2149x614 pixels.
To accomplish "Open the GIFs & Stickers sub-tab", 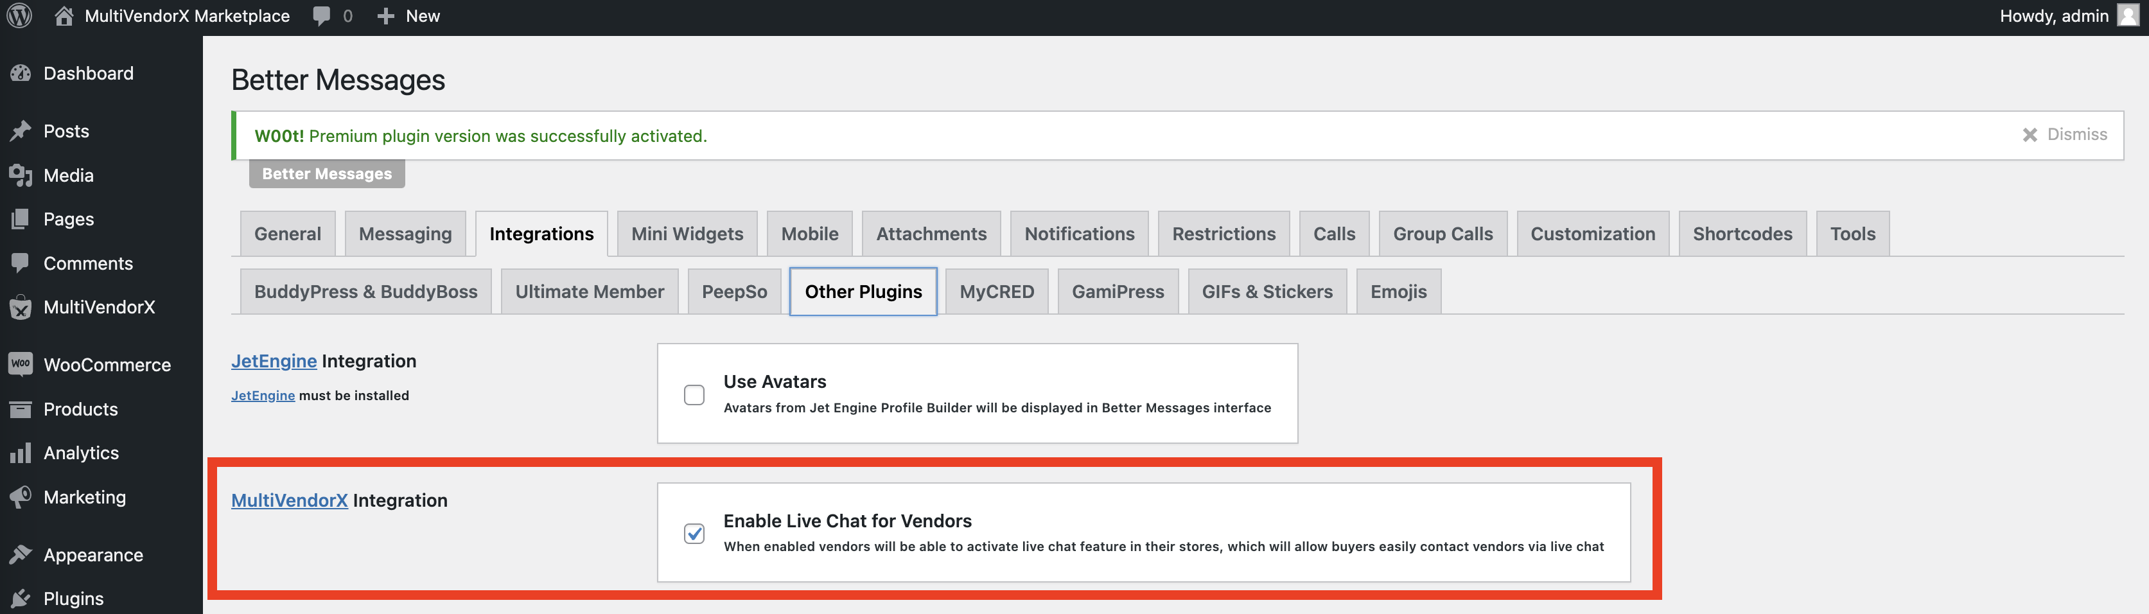I will (x=1267, y=291).
